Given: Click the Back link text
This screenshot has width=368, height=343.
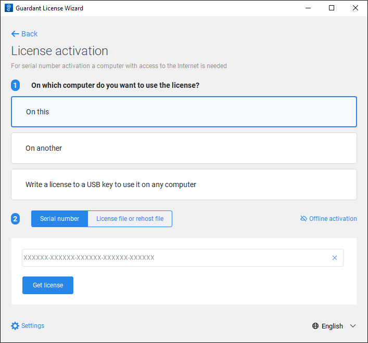Looking at the screenshot, I should 30,34.
